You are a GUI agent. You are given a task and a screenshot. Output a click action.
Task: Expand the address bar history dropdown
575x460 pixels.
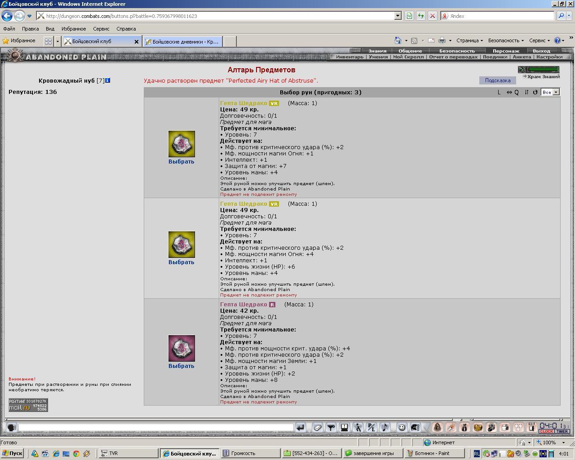[x=398, y=16]
